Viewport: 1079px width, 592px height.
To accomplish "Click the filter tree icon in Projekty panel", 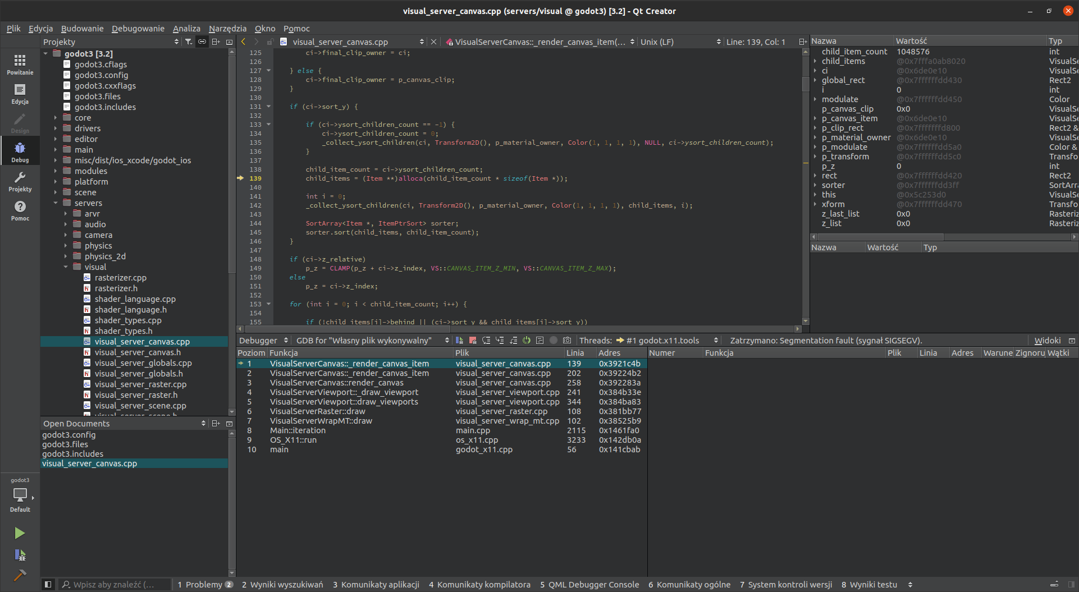I will [189, 42].
